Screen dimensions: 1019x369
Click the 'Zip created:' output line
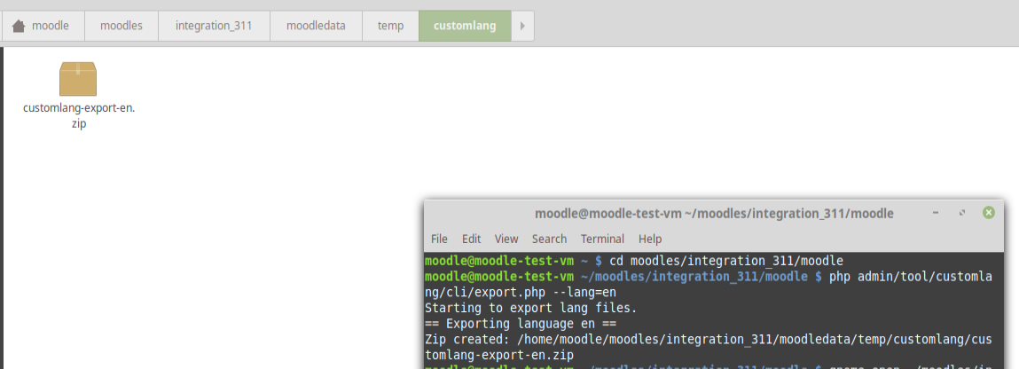tap(709, 347)
